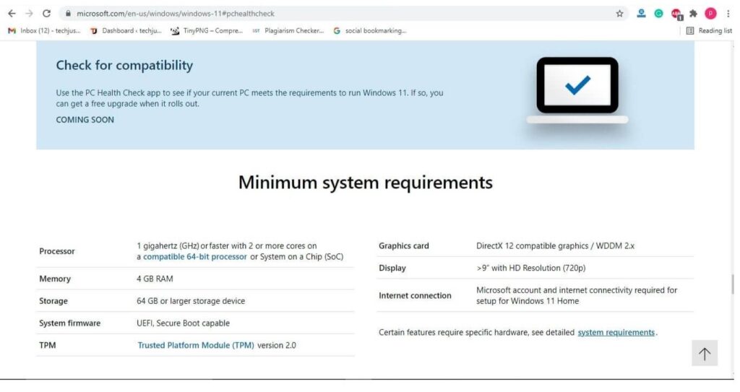Follow the compatible 64-bit processor link

(x=194, y=256)
